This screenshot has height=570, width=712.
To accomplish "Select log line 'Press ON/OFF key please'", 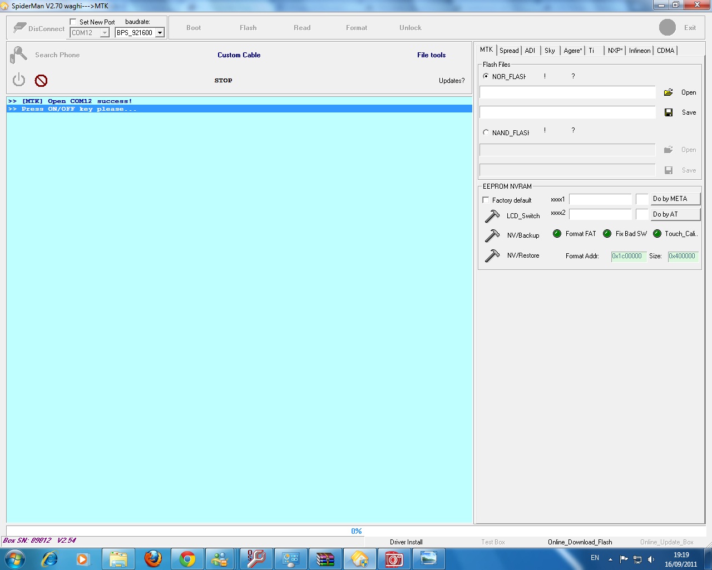I will click(239, 109).
